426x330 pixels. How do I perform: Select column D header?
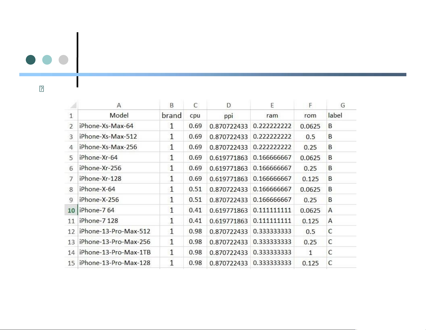point(229,105)
